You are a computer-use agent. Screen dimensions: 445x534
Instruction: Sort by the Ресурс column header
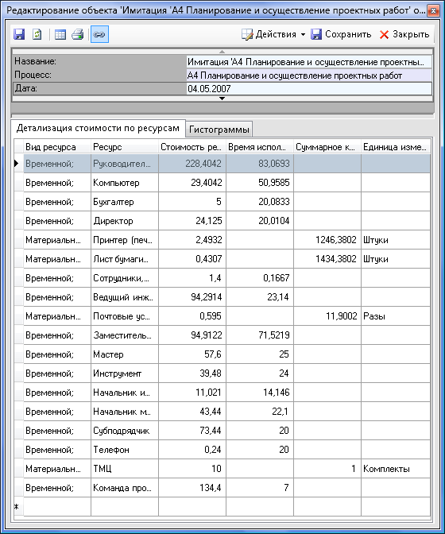click(125, 147)
